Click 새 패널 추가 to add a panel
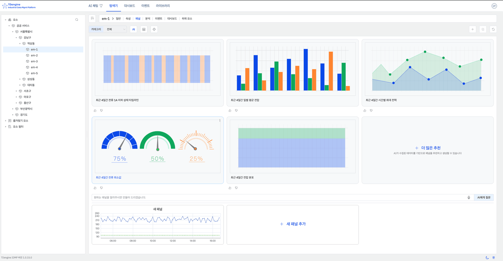Image resolution: width=503 pixels, height=261 pixels. click(293, 224)
